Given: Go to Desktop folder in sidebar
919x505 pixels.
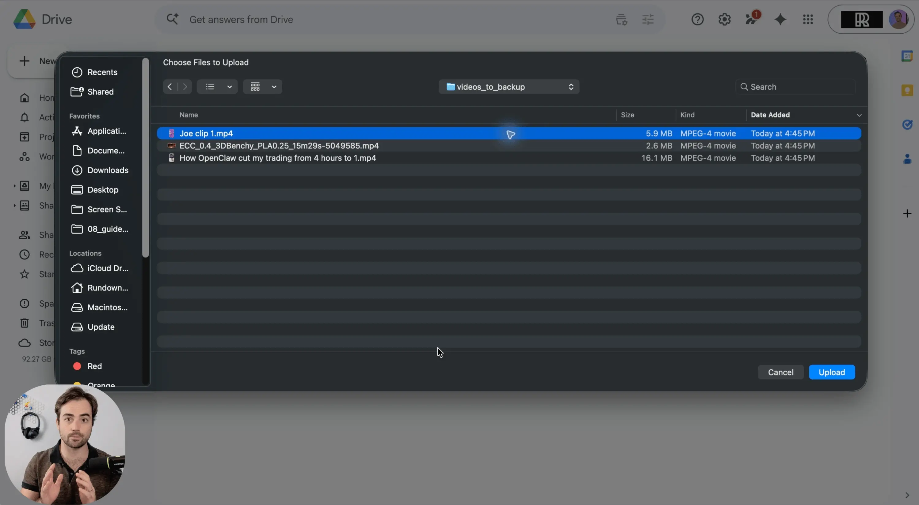Looking at the screenshot, I should coord(103,190).
